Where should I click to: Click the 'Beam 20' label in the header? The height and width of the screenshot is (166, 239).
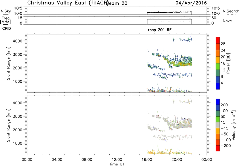pyautogui.click(x=117, y=3)
